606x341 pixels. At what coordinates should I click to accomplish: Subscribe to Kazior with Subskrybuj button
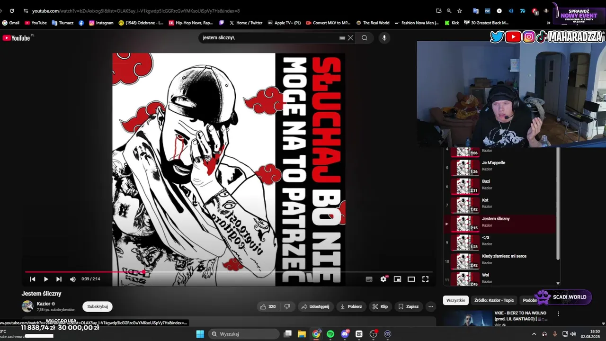98,306
